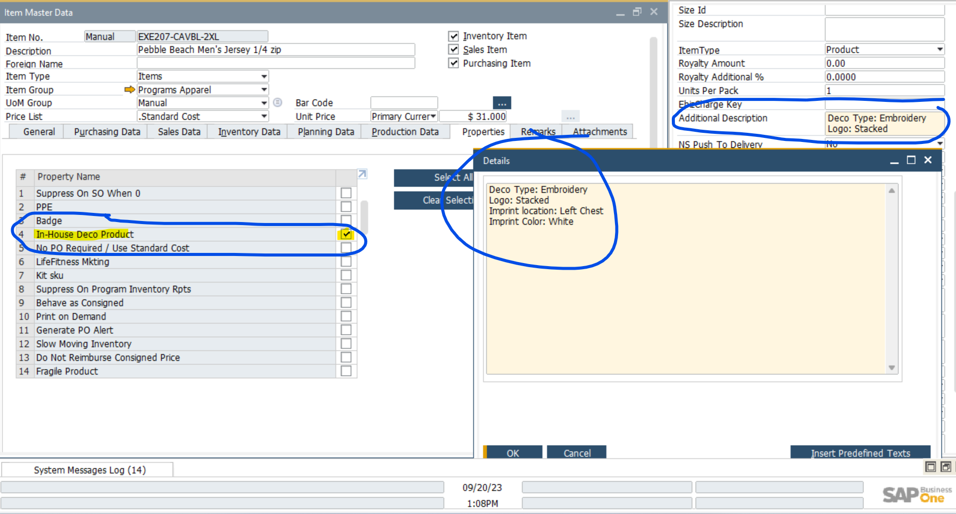956x514 pixels.
Task: Uncheck the In-House Deco Product property
Action: coord(346,234)
